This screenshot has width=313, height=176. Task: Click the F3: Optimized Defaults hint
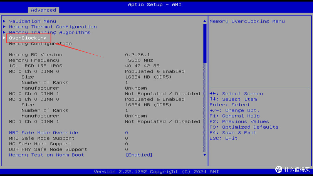244,127
